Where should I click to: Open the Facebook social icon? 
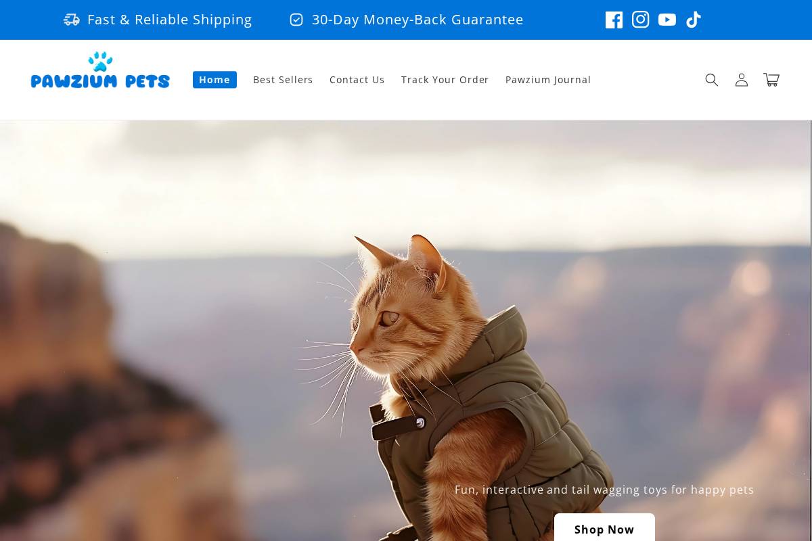[x=614, y=20]
